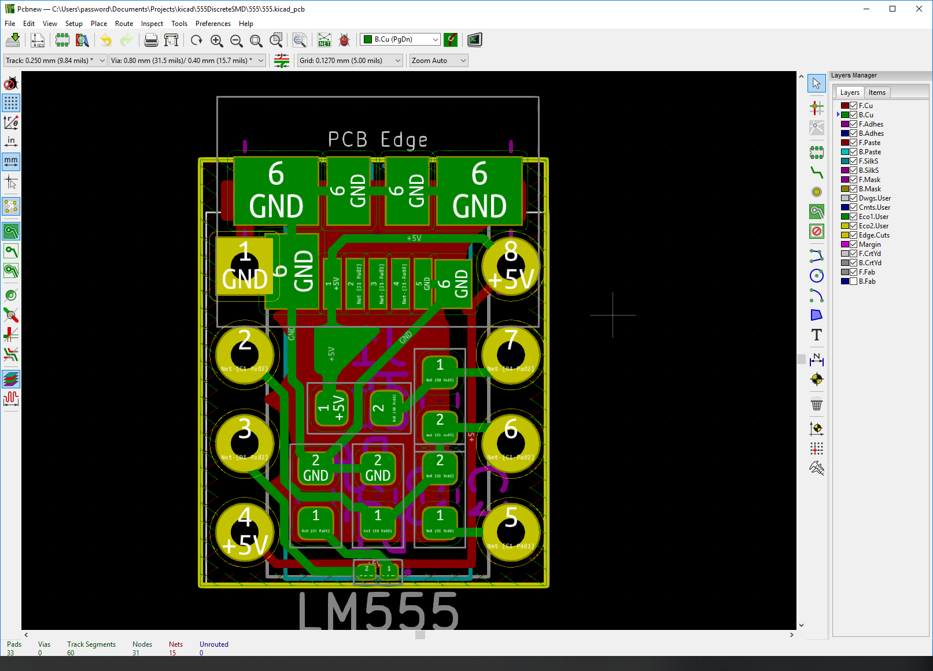Select the Add text tool
933x671 pixels.
[816, 335]
